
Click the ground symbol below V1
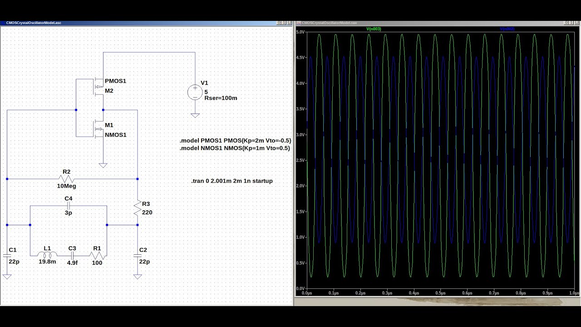(x=195, y=115)
